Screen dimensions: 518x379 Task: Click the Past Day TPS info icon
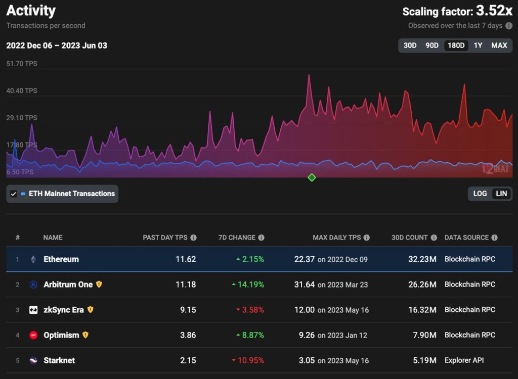[194, 238]
